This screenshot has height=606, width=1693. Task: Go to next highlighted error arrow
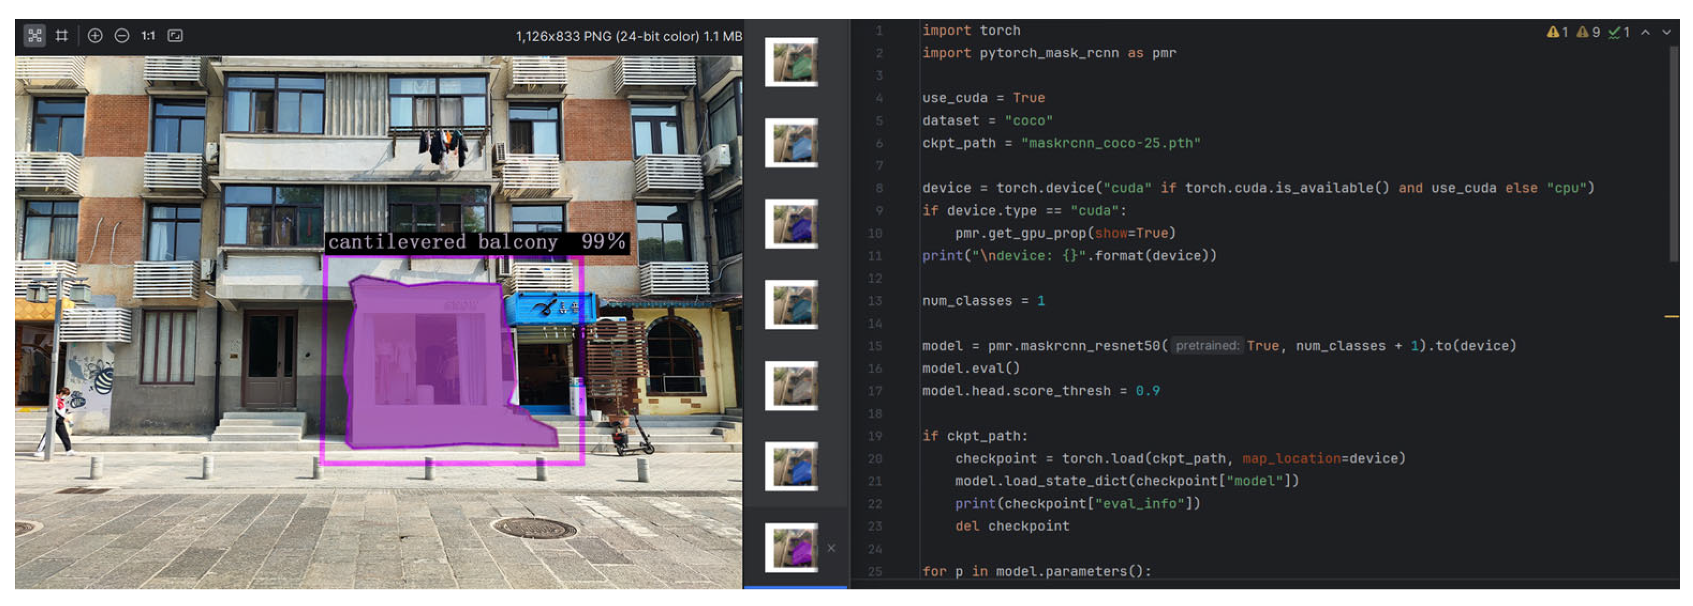tap(1666, 32)
